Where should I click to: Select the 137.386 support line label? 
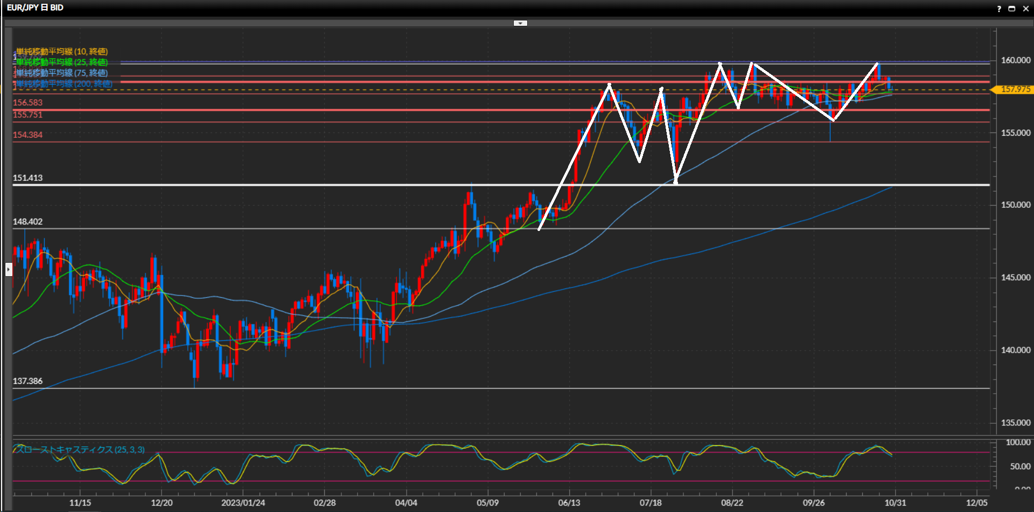click(x=27, y=381)
